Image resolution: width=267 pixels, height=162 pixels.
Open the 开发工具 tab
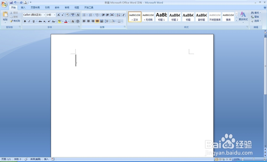(x=89, y=7)
